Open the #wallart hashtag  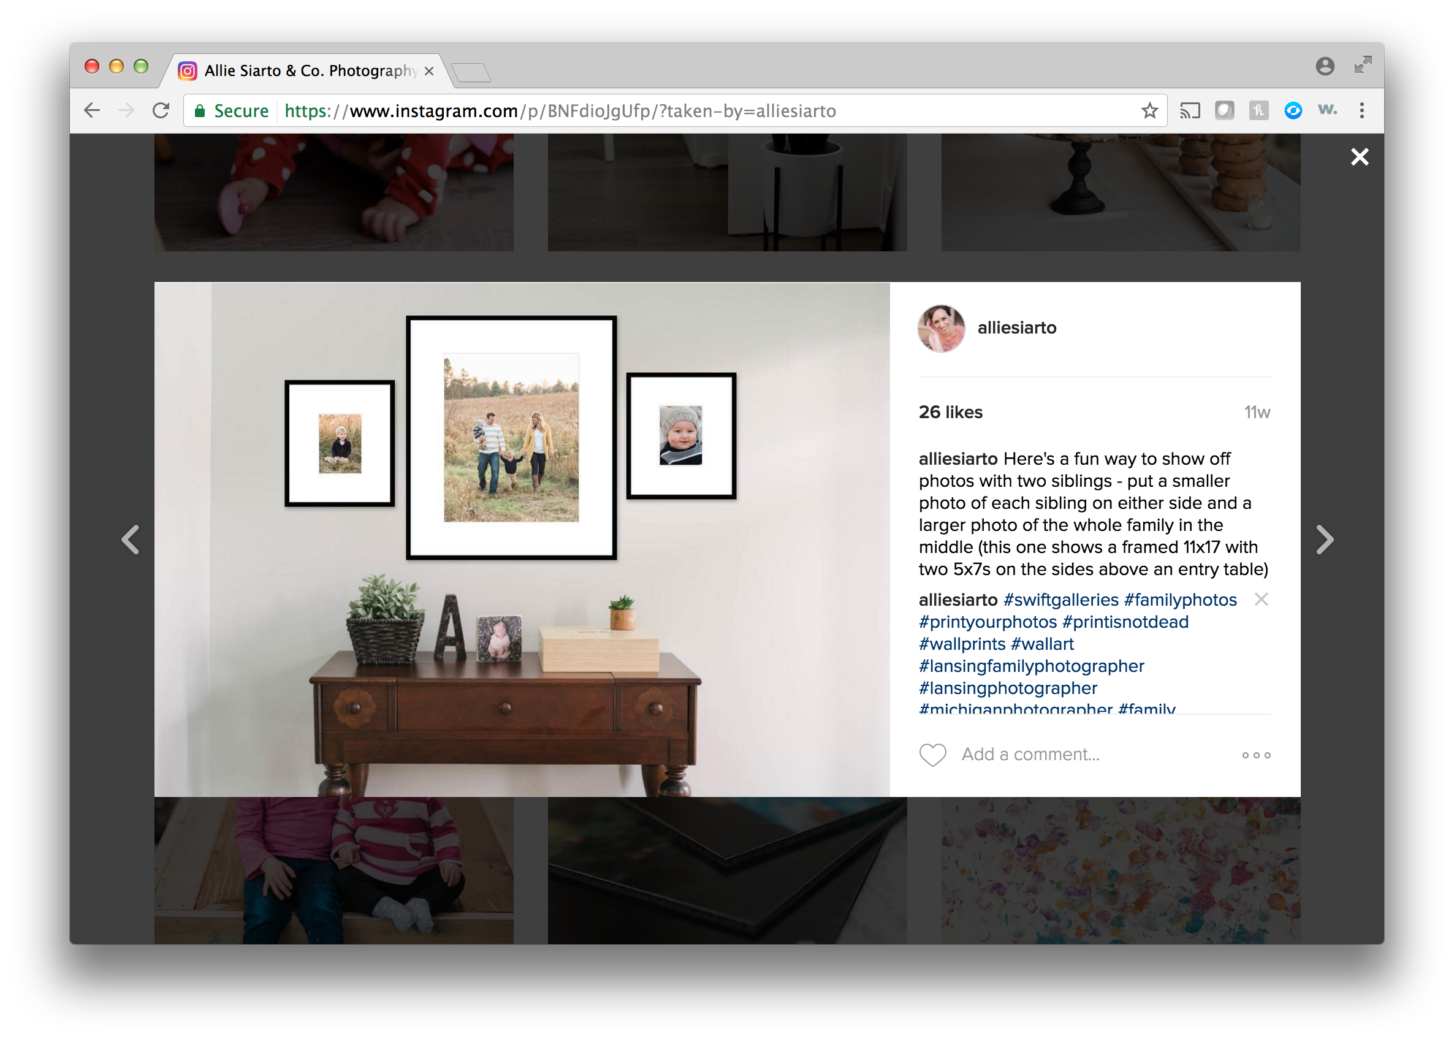coord(1042,644)
